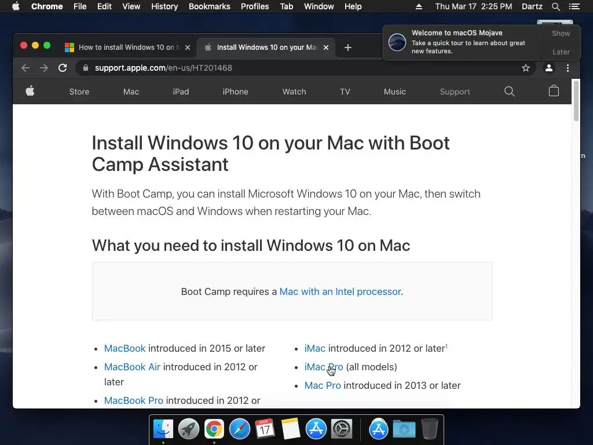
Task: Open the Help menu
Action: click(x=353, y=6)
